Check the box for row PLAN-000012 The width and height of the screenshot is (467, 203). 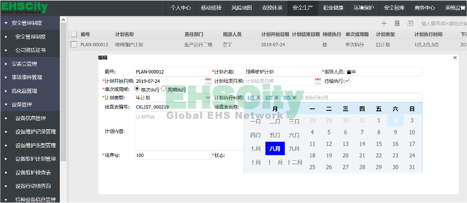tap(74, 44)
